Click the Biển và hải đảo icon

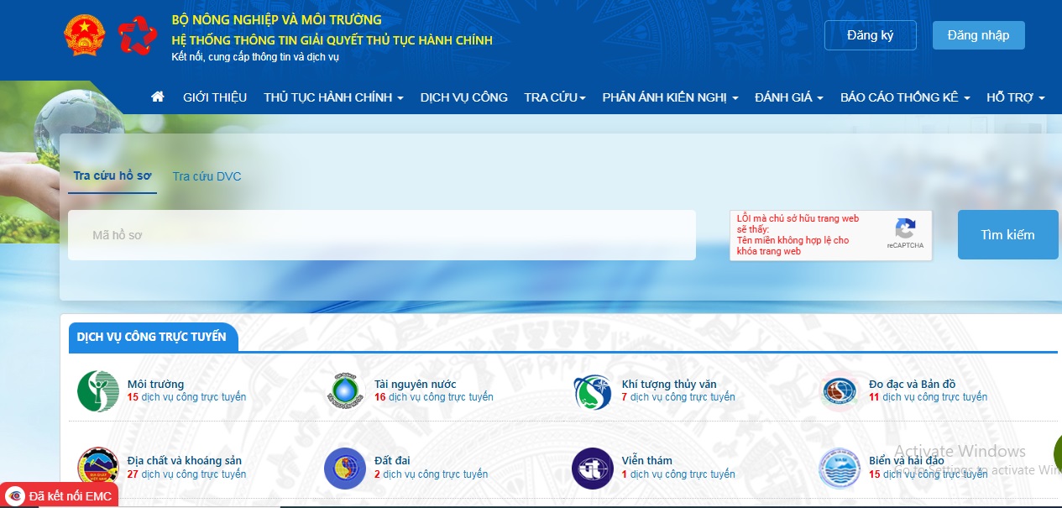[x=840, y=468]
